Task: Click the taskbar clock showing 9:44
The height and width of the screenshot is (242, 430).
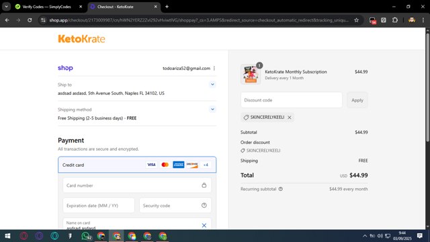Action: [402, 236]
